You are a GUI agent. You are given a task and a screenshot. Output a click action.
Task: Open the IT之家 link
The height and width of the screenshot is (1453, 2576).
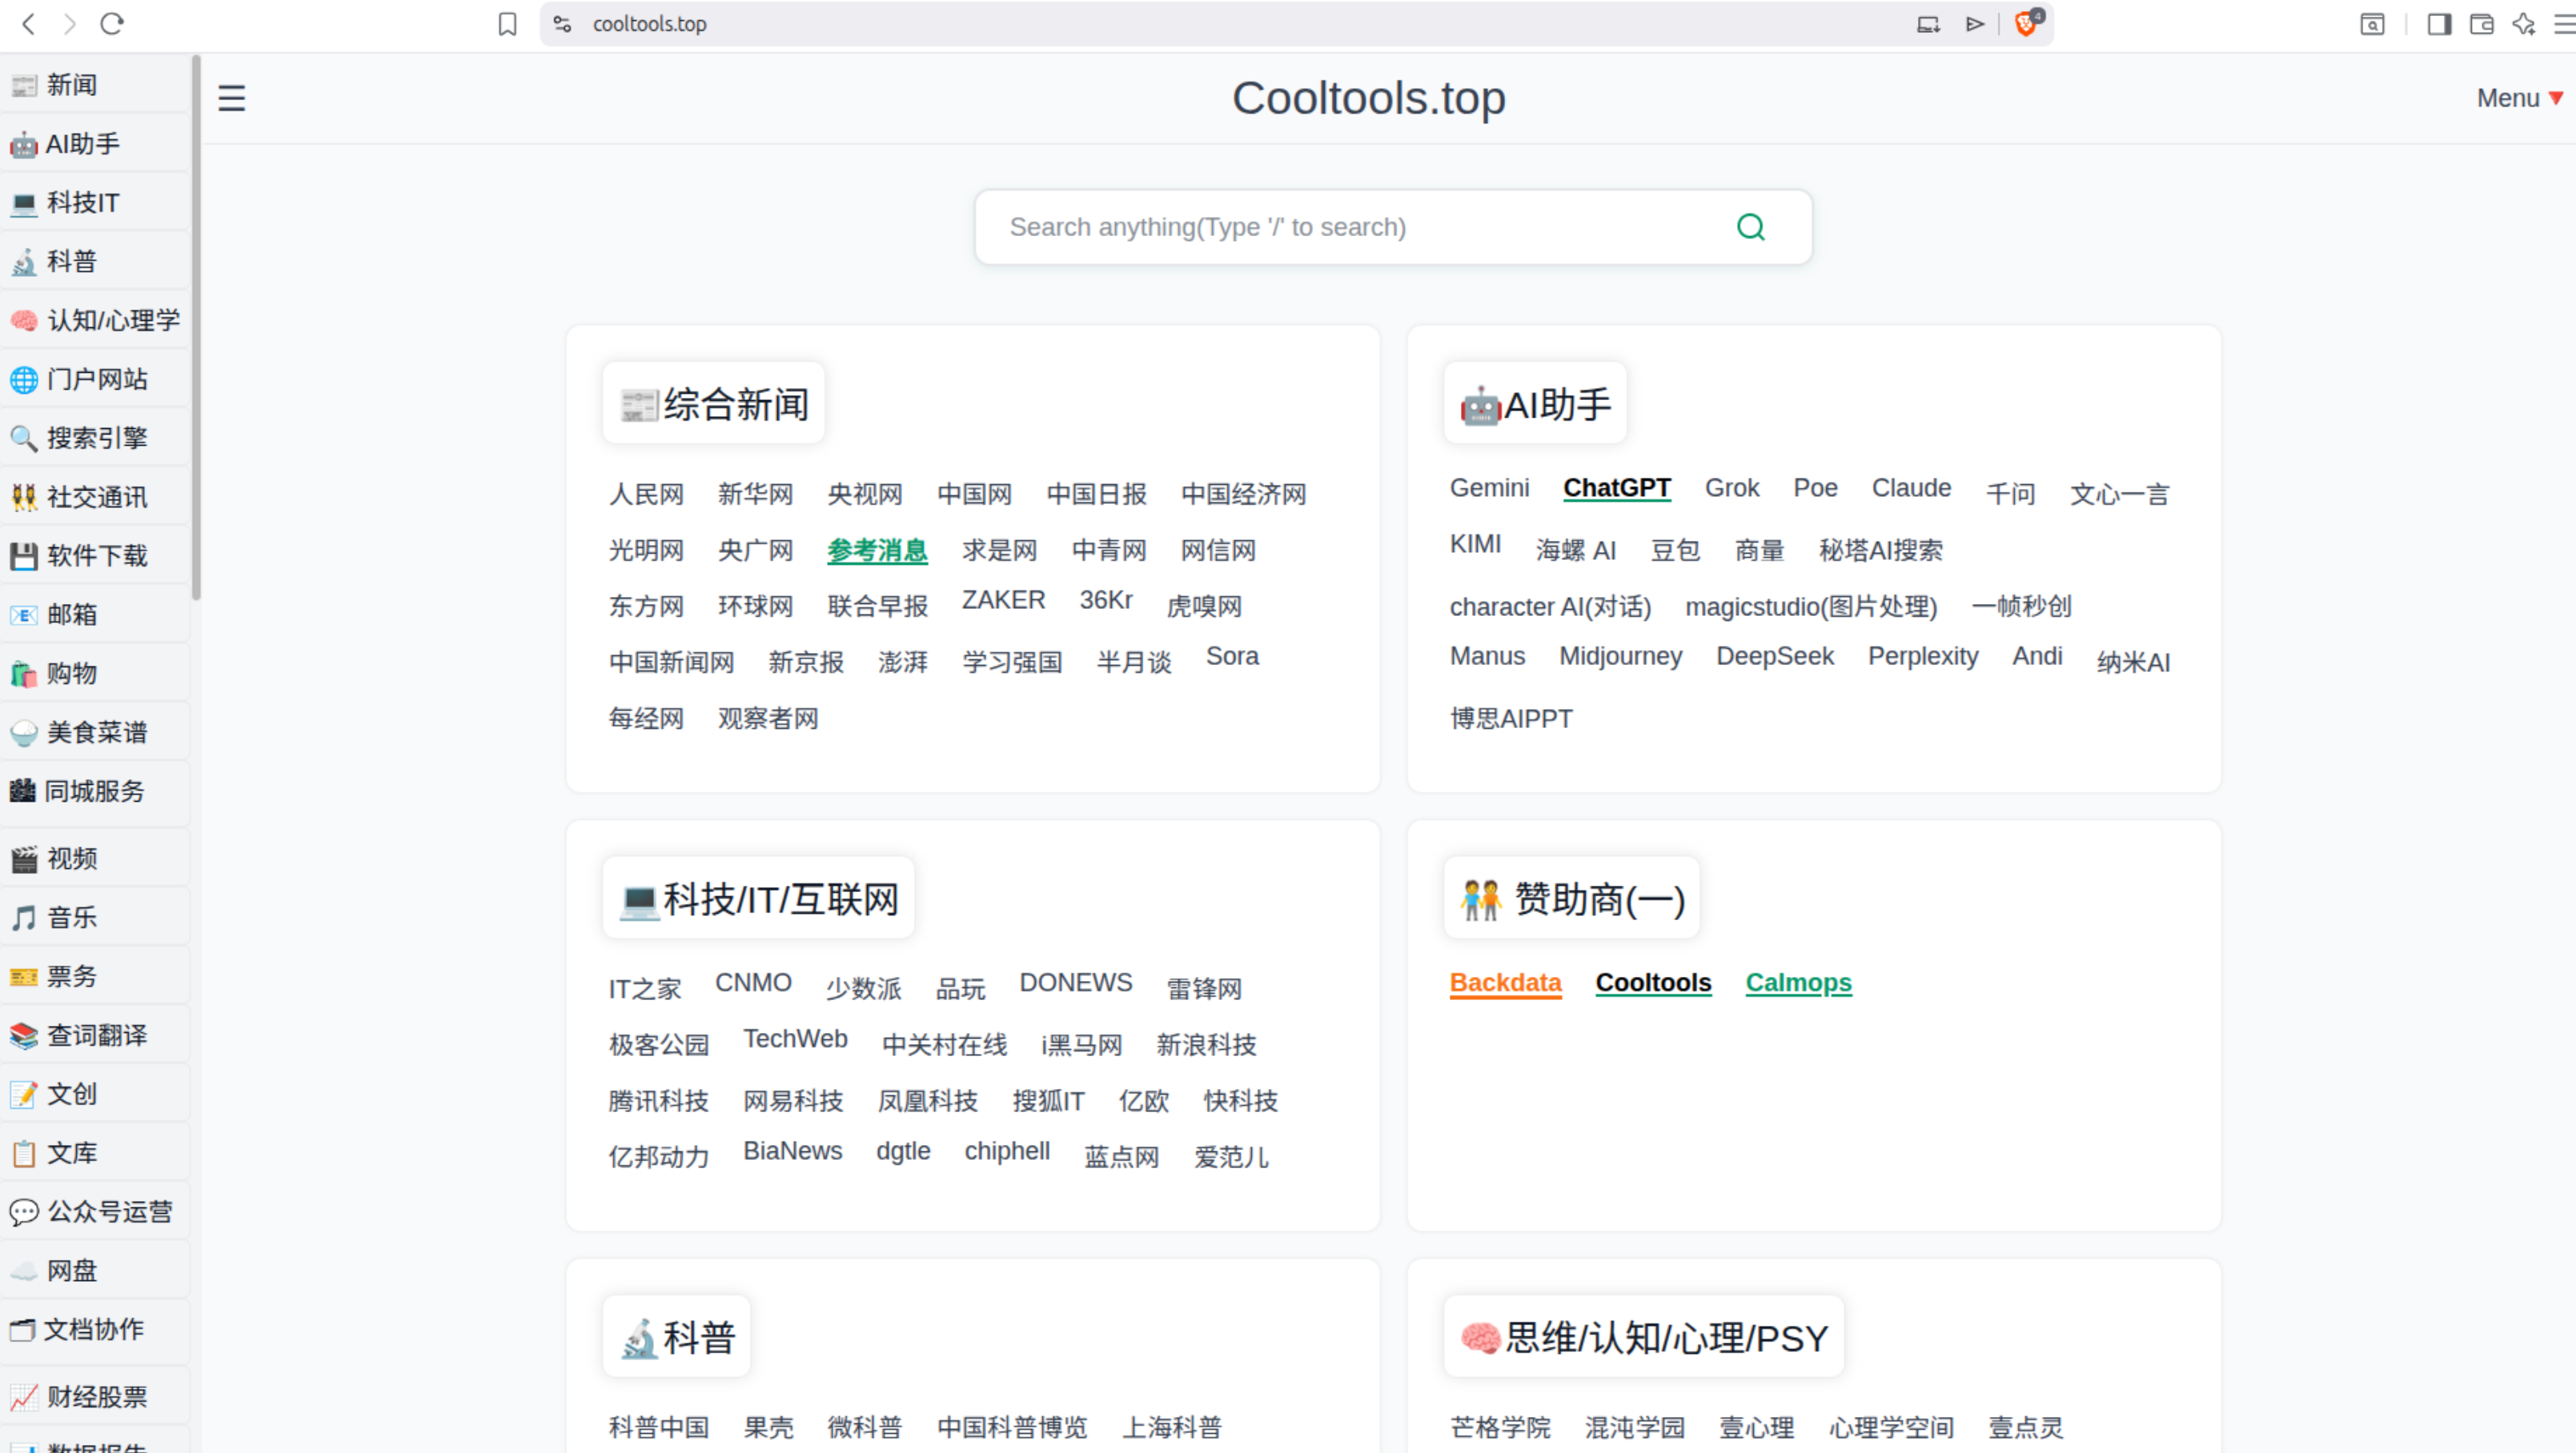(x=644, y=989)
